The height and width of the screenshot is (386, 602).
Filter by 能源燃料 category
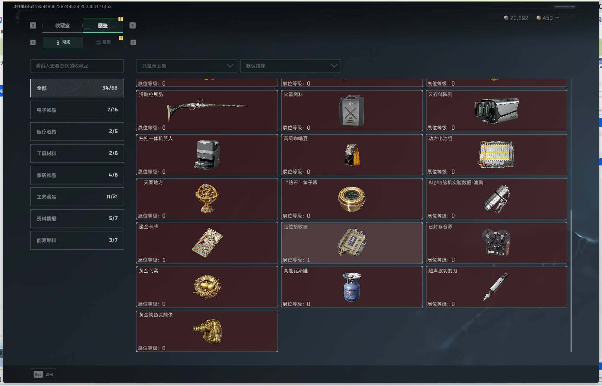click(x=77, y=240)
